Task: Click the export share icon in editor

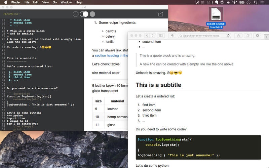Action: pyautogui.click(x=161, y=14)
